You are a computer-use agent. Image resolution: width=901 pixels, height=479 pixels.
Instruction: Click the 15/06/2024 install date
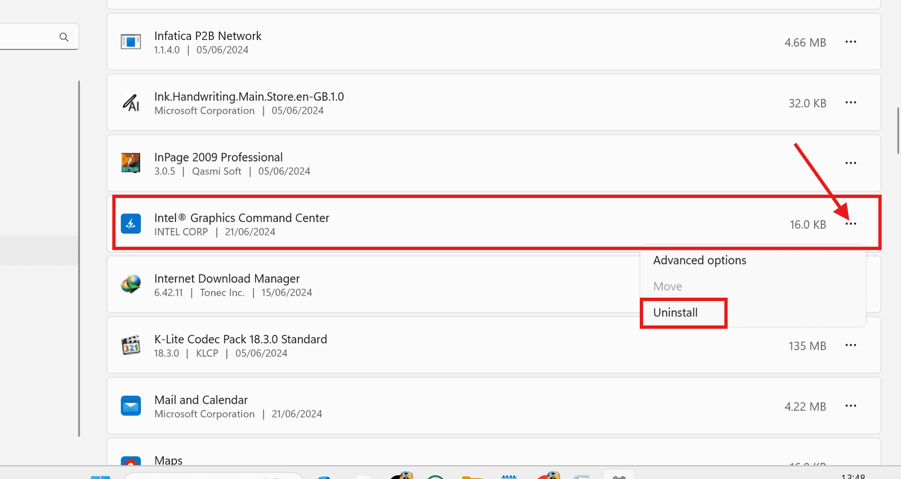(287, 293)
